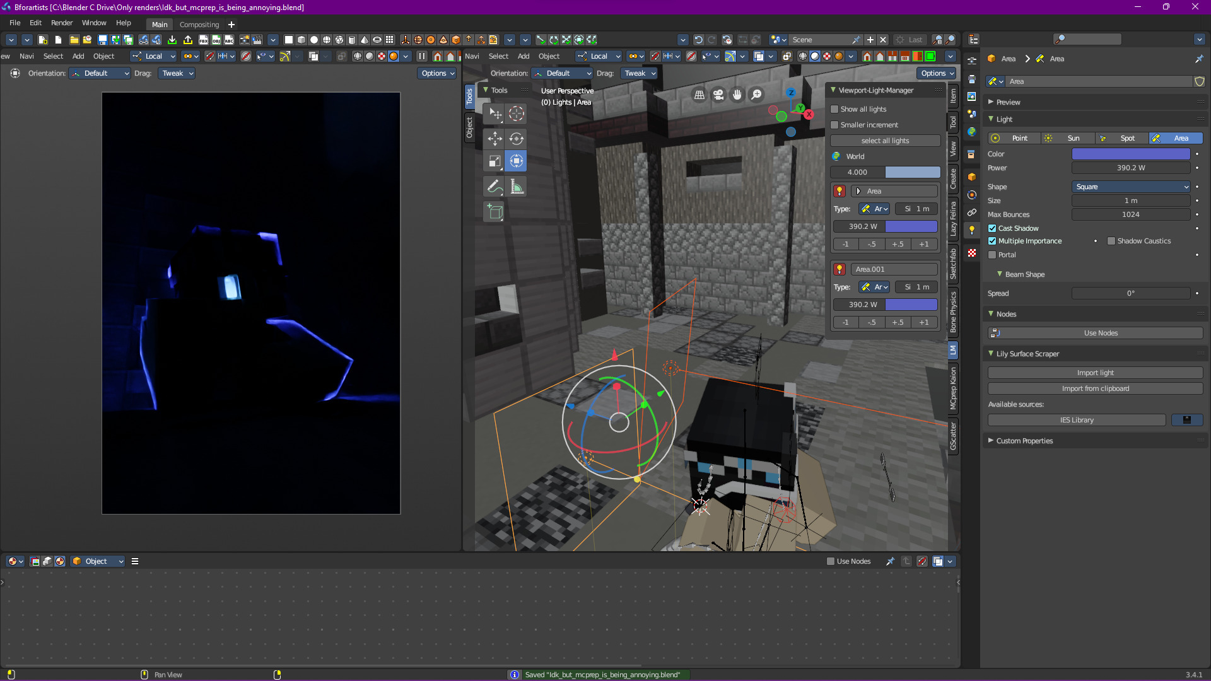Enable the Portal checkbox
The width and height of the screenshot is (1211, 681).
[992, 255]
